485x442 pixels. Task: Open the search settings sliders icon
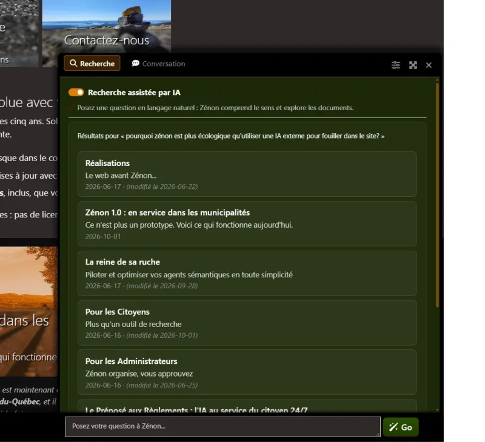(396, 65)
